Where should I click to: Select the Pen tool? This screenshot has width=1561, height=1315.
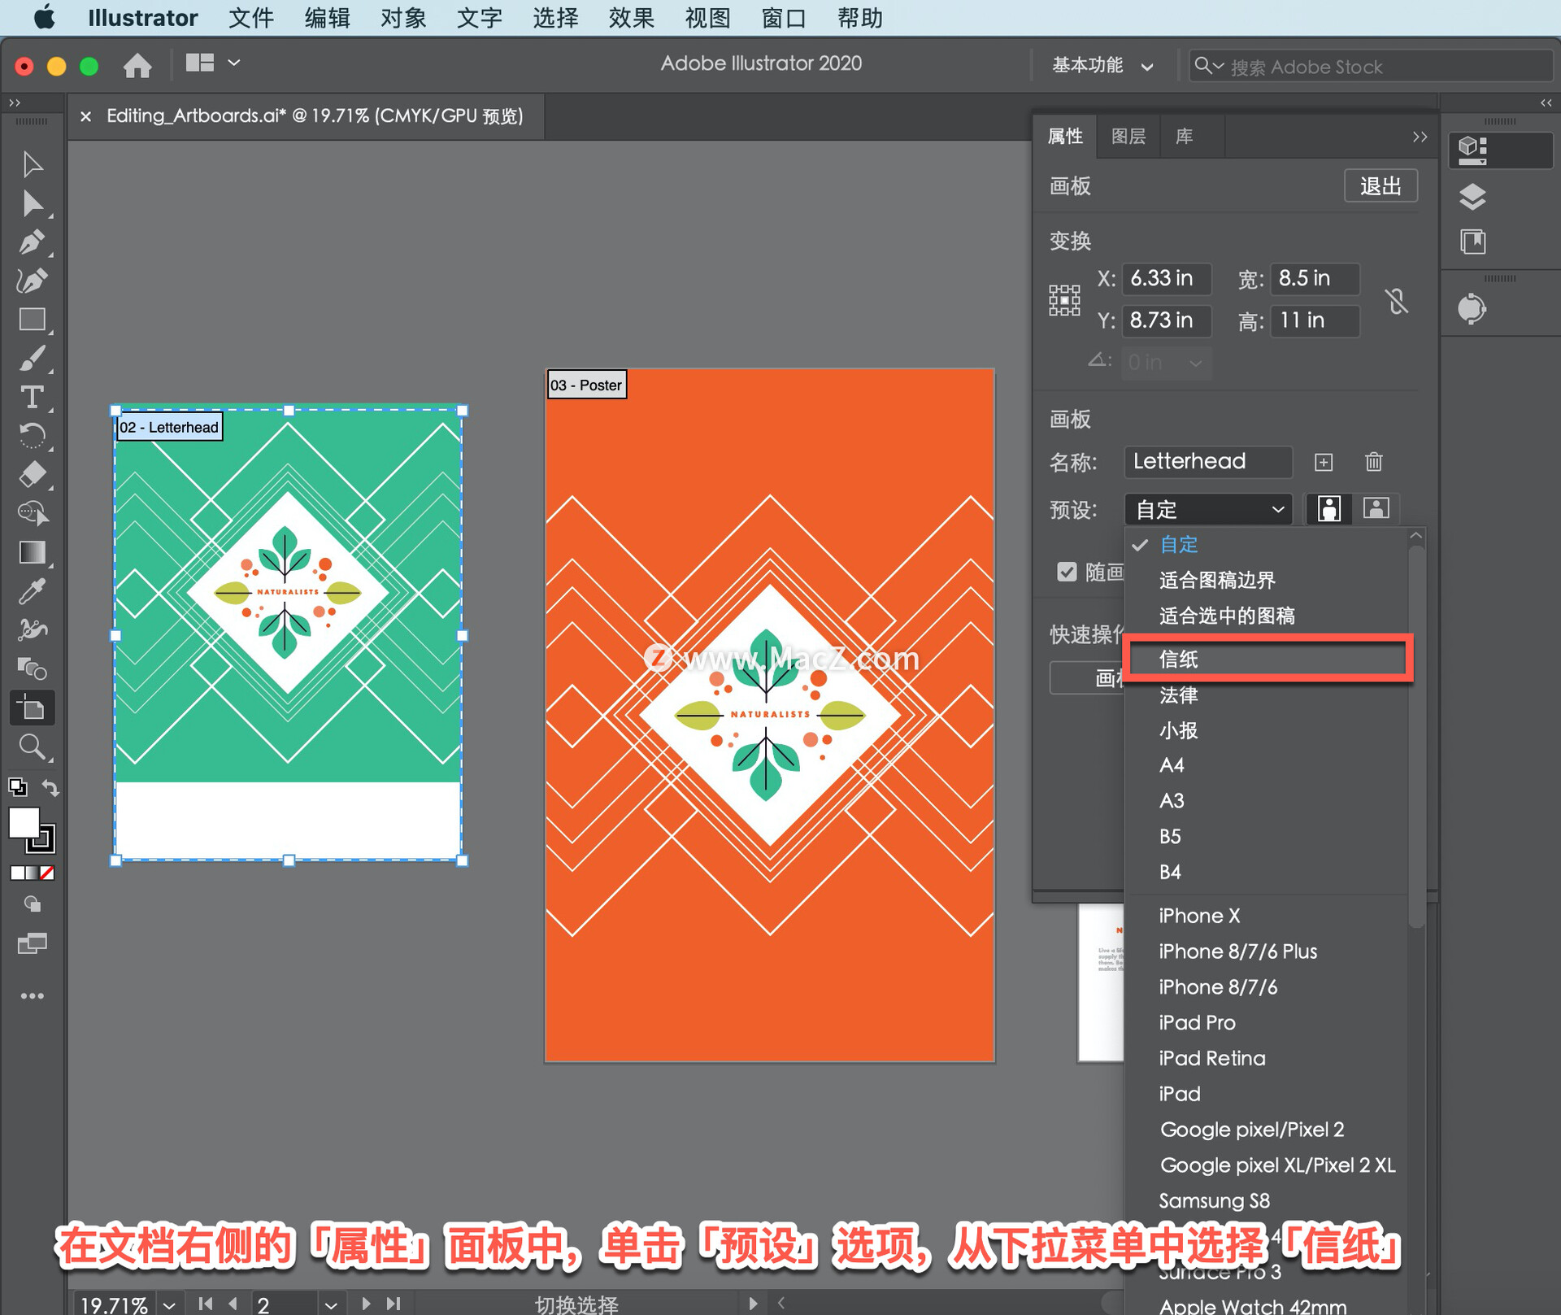tap(32, 242)
